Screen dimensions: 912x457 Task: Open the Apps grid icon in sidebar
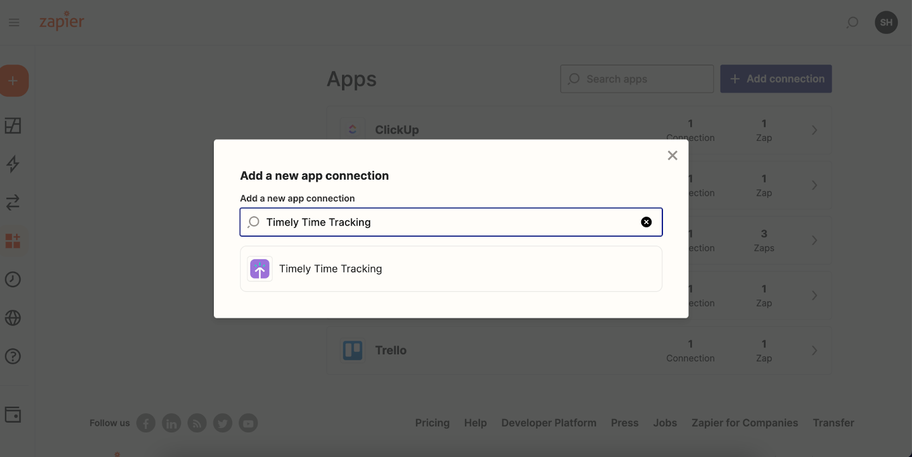click(x=13, y=241)
